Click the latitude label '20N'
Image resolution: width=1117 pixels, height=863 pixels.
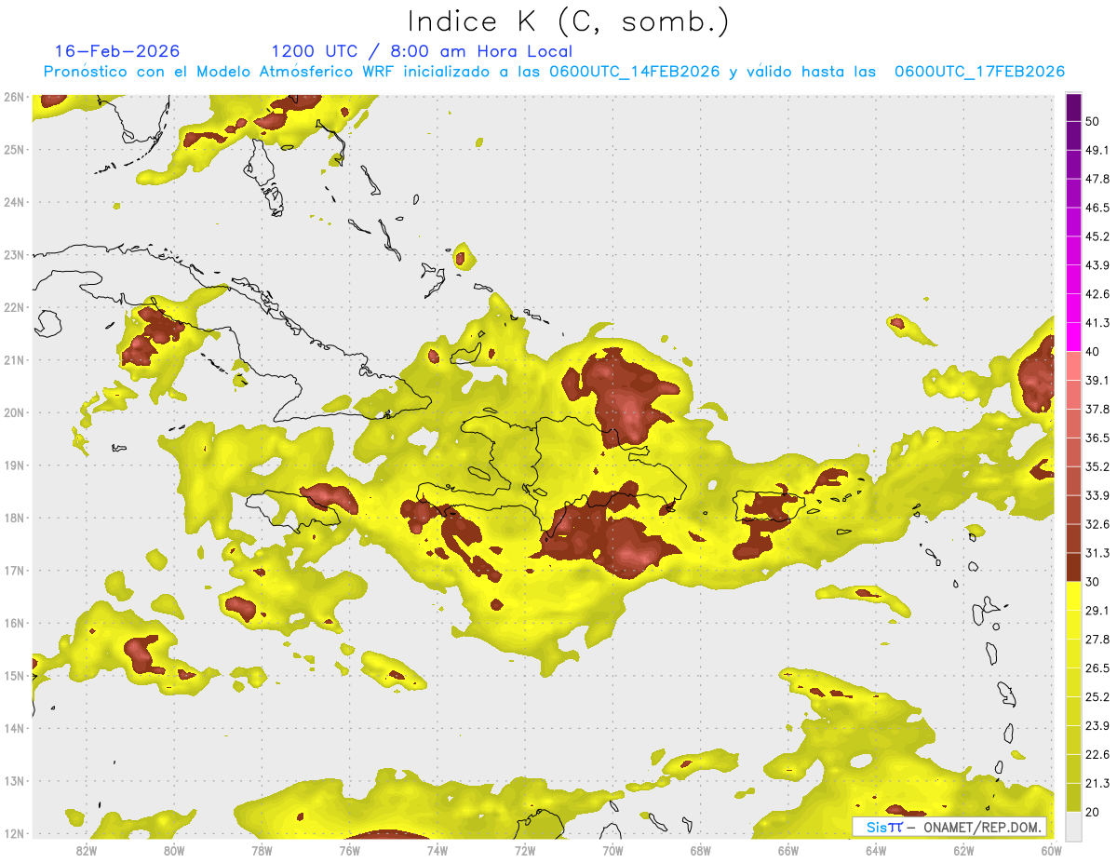tap(14, 412)
